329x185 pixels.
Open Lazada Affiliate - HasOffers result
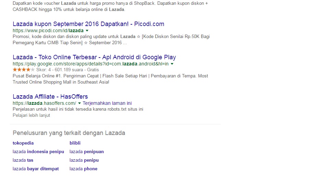click(50, 97)
